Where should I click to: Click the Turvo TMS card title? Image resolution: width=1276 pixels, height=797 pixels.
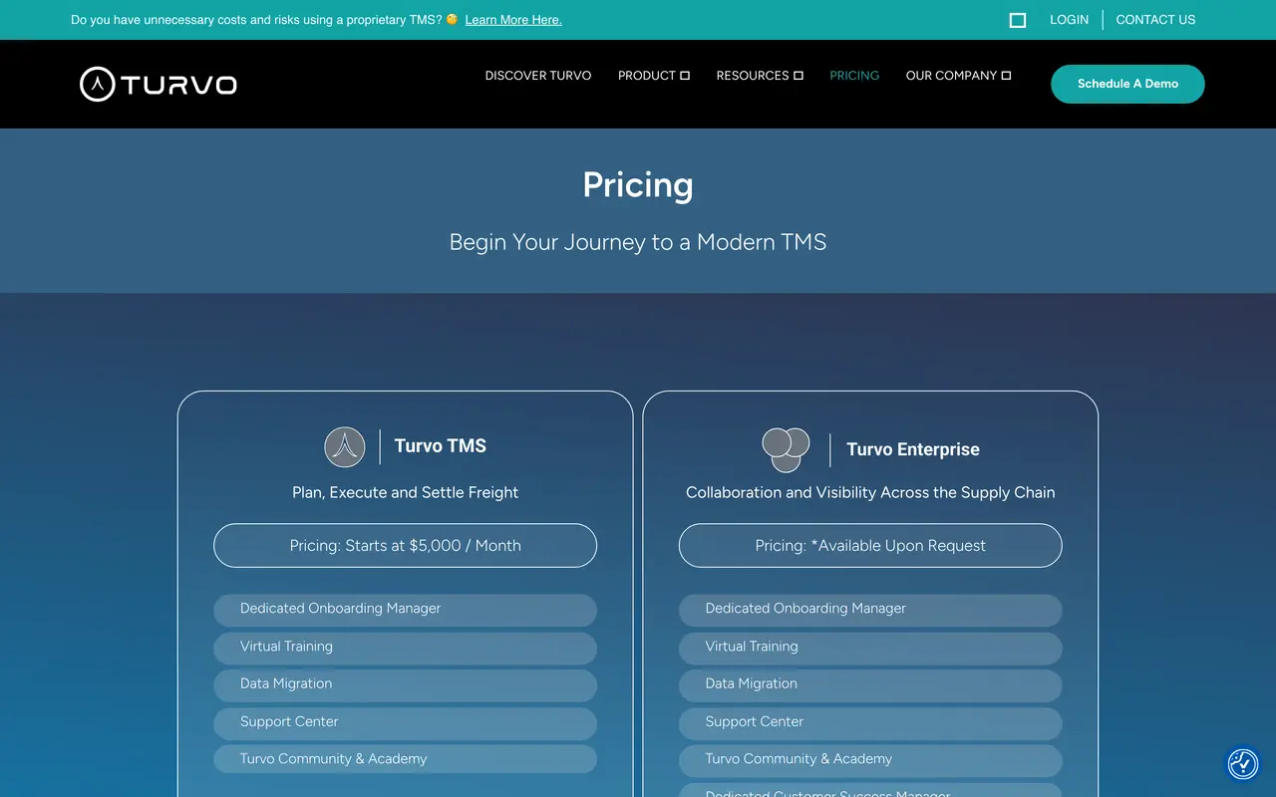[x=441, y=446]
